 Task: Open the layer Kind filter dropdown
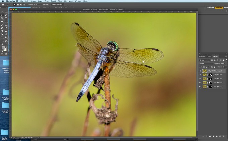point(204,60)
